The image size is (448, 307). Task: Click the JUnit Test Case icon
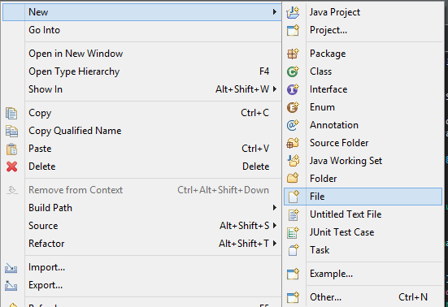pos(294,232)
